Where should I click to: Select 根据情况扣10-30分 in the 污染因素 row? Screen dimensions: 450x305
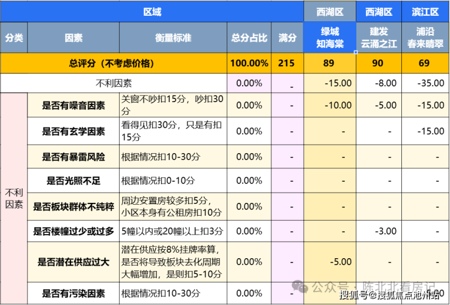click(173, 293)
